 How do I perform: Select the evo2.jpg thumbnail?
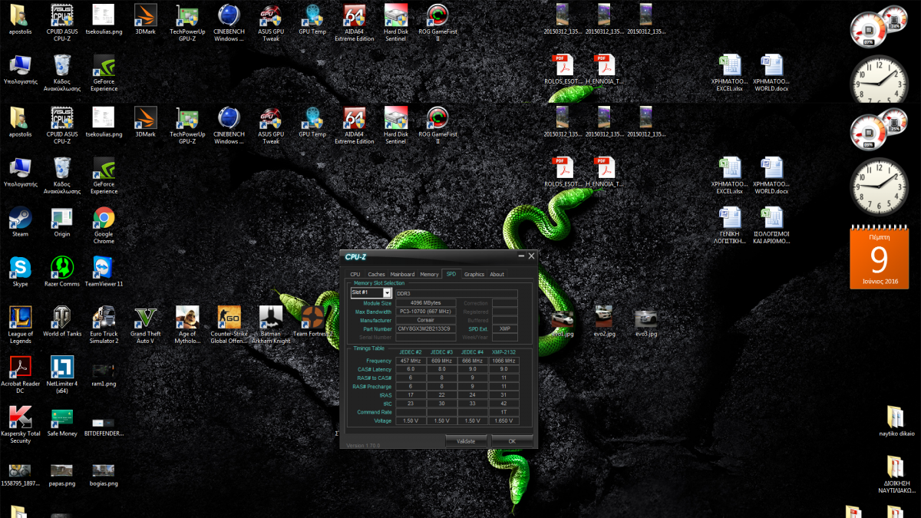point(604,322)
